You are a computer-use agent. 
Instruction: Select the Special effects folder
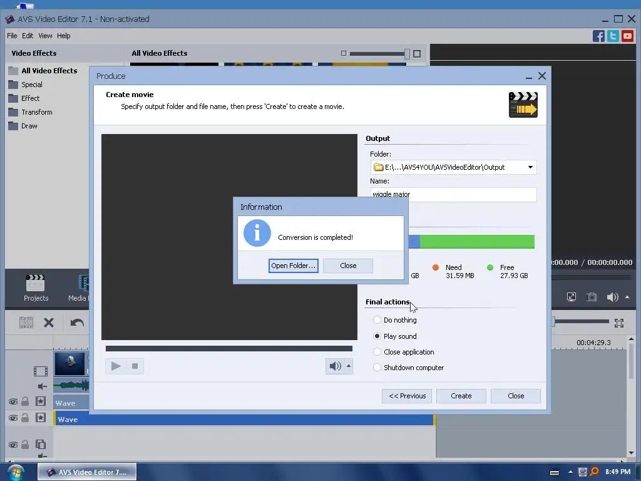click(x=31, y=85)
